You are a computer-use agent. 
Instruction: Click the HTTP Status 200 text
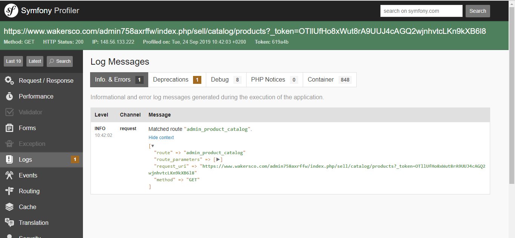(x=63, y=42)
